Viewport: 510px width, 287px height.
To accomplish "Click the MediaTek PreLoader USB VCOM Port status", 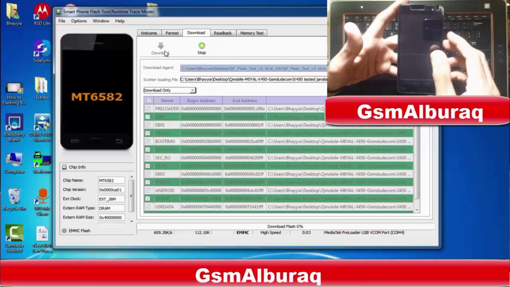I will coord(364,232).
